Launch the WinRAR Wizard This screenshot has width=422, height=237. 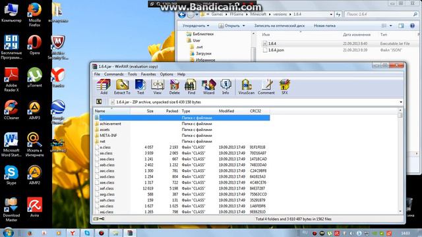point(208,87)
